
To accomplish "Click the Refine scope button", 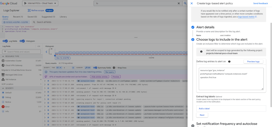I will point(36,10).
